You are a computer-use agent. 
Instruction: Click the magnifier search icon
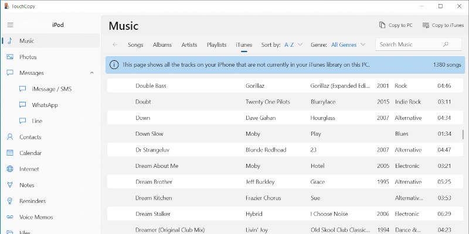446,44
